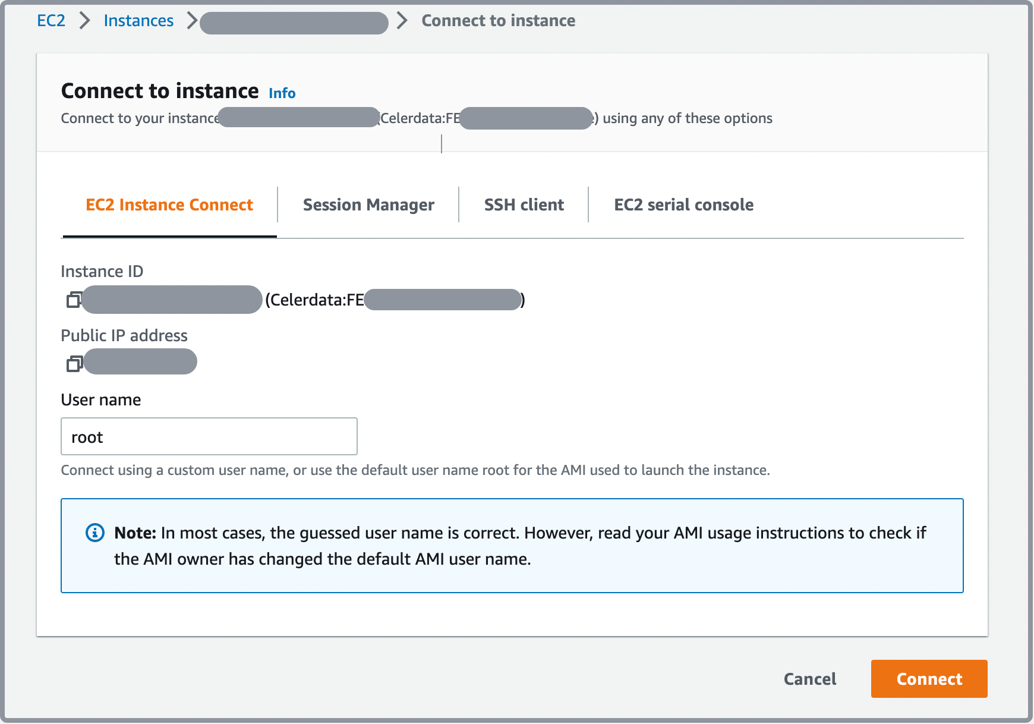Focus the User name field containing root

(x=209, y=437)
